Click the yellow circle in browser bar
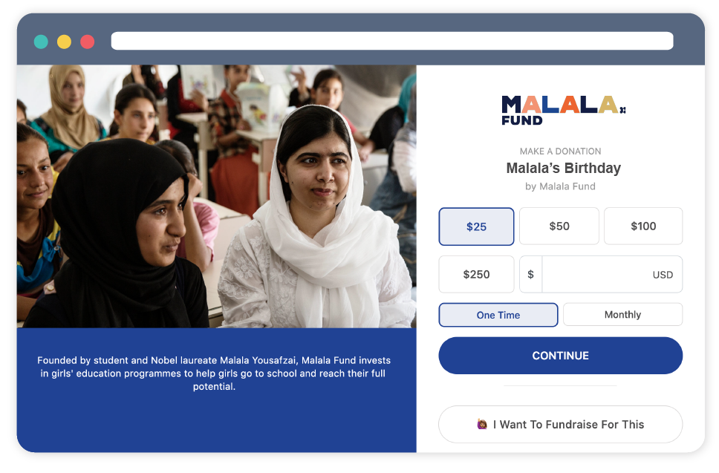 (64, 42)
